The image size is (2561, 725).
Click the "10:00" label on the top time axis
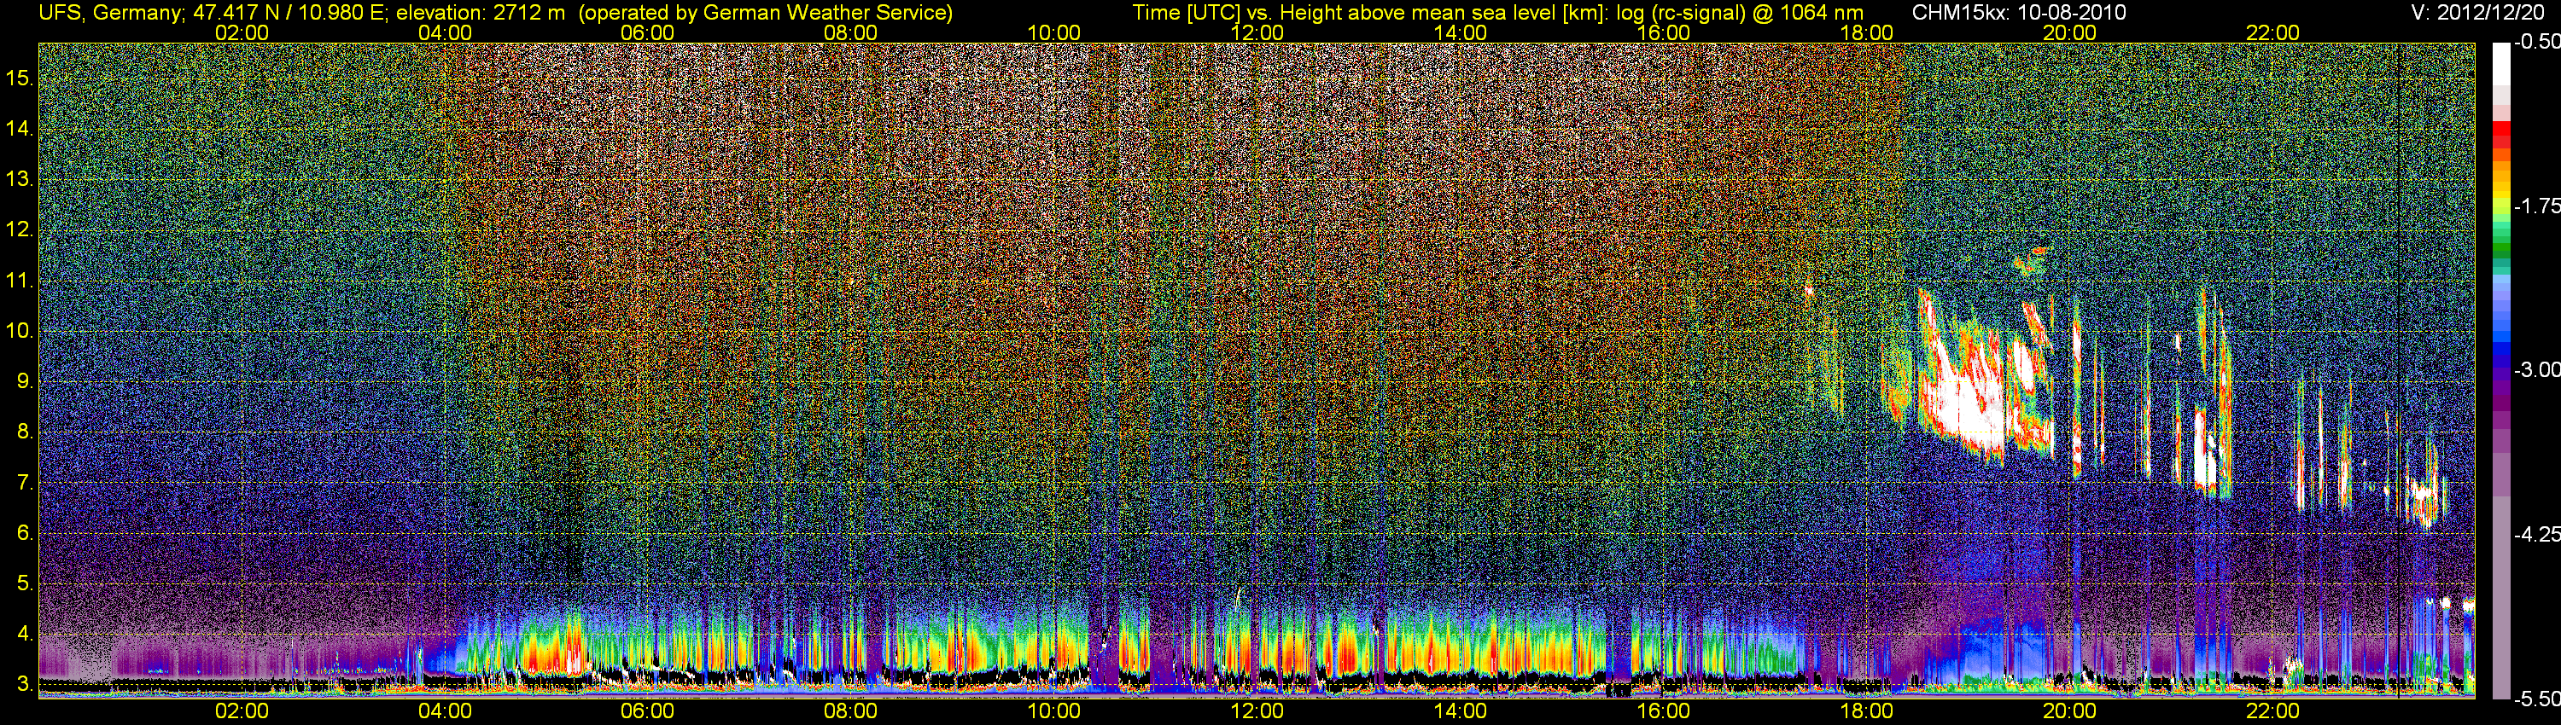click(x=1053, y=32)
